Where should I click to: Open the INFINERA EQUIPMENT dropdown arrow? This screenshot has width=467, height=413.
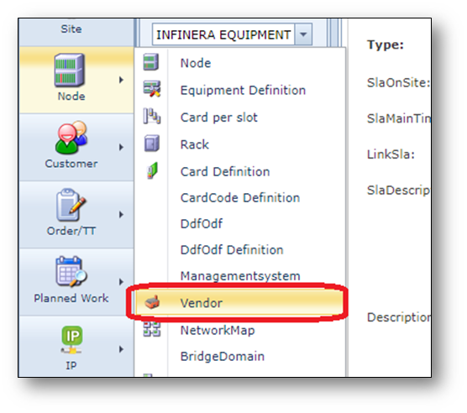(x=303, y=34)
